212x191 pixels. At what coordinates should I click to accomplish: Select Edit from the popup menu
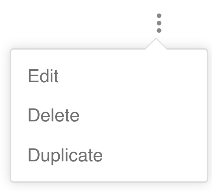click(43, 76)
